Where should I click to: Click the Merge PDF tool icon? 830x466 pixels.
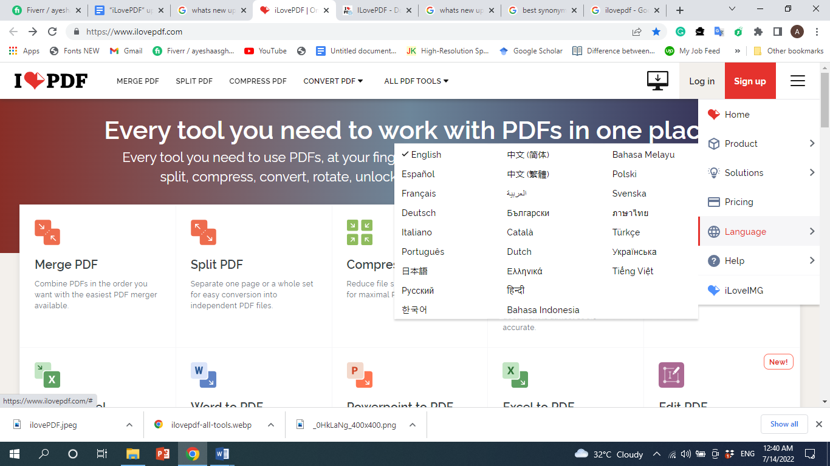coord(47,232)
